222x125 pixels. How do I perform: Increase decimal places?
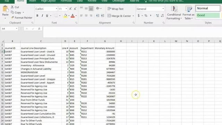coord(157,16)
